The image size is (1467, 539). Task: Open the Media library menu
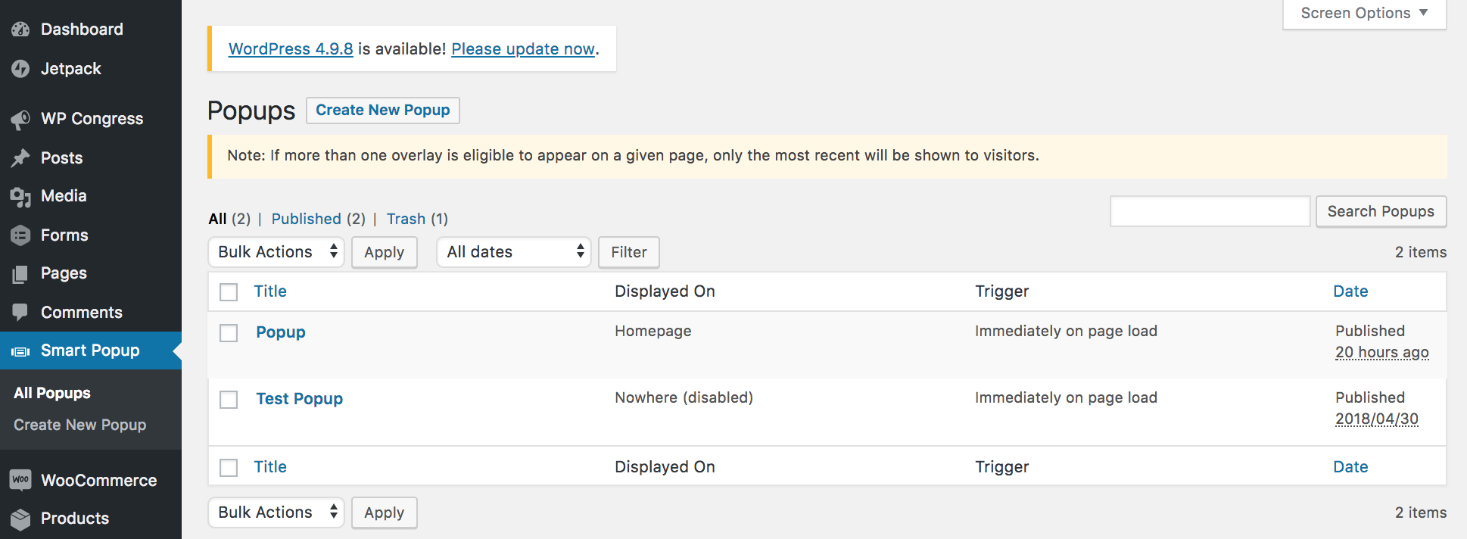click(x=64, y=196)
